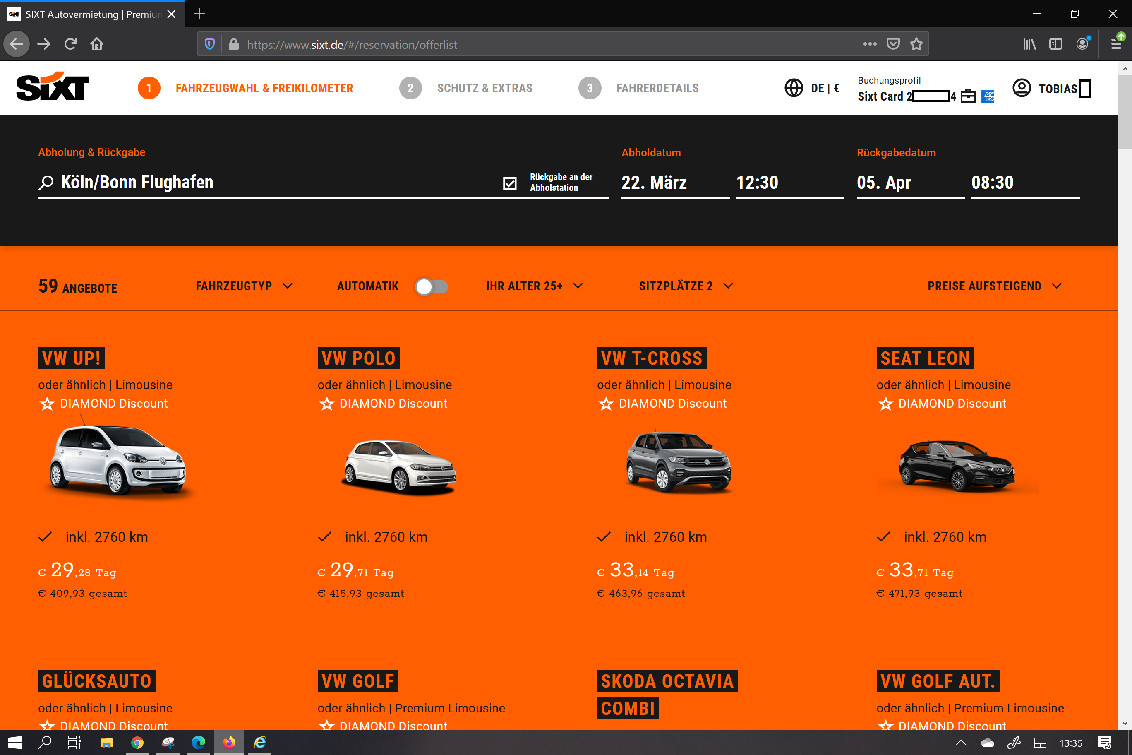Open SKODA OCTAVIA COMBI offer
Screen dimensions: 1132x755
pos(667,694)
